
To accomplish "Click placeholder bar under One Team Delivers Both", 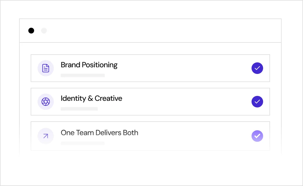I will [x=83, y=143].
